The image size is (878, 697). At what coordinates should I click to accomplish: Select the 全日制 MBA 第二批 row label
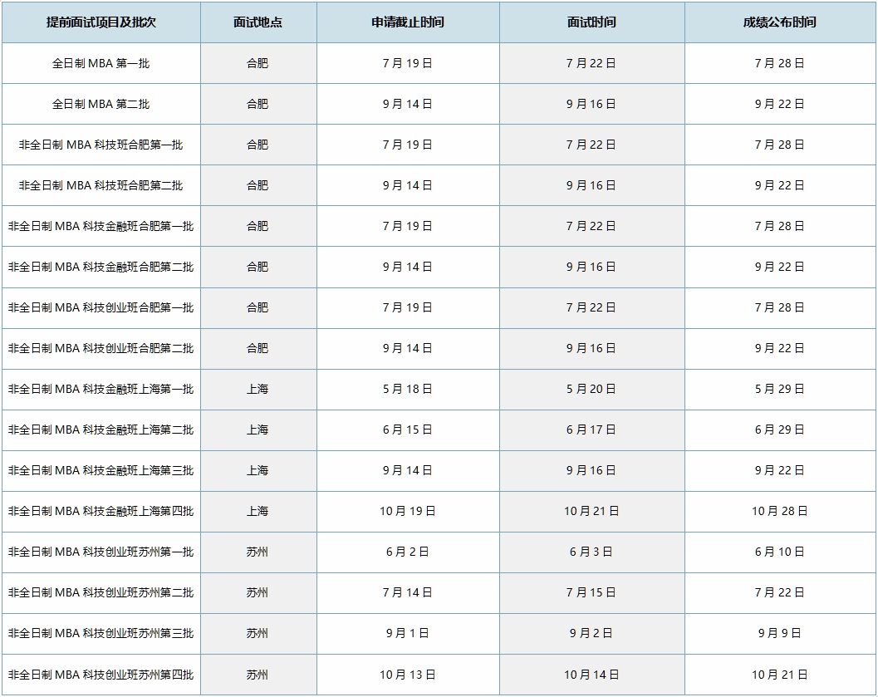click(x=101, y=104)
